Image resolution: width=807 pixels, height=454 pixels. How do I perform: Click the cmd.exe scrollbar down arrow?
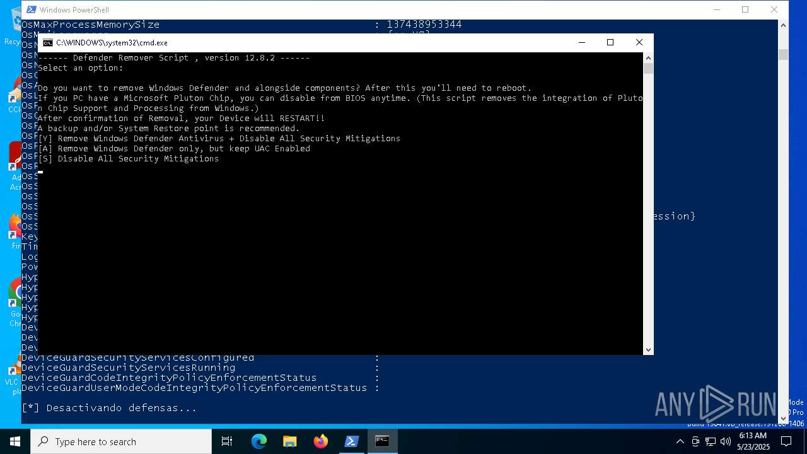tap(648, 349)
